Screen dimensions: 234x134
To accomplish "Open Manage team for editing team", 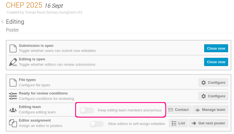I will coord(210,110).
